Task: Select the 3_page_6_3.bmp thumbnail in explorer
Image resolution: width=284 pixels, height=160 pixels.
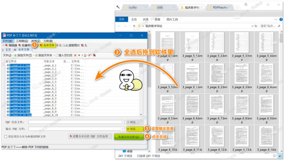Action: tap(242, 78)
